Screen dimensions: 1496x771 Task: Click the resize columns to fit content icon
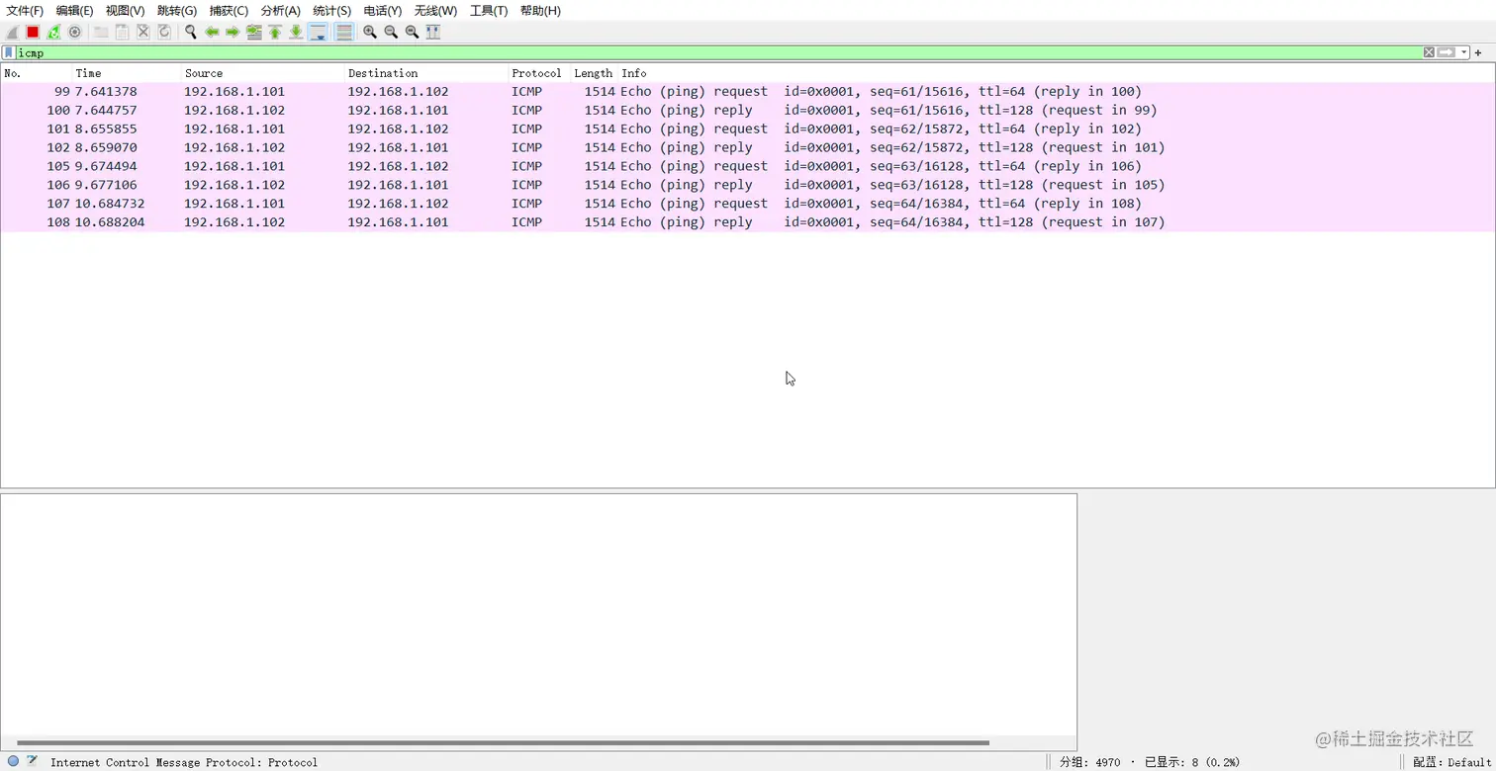click(432, 32)
